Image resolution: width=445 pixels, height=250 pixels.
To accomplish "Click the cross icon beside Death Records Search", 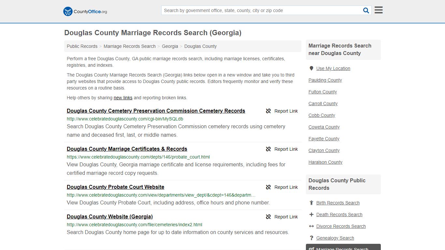I will point(311,215).
